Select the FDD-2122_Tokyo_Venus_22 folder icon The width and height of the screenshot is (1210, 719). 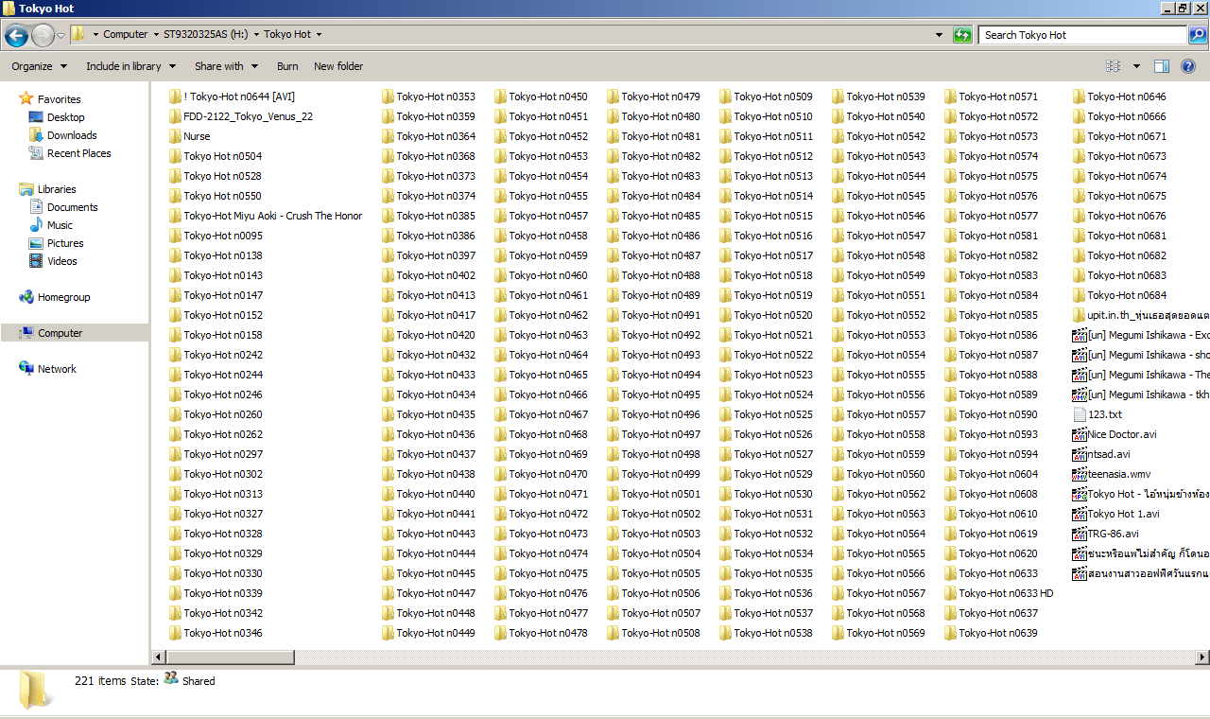[175, 116]
